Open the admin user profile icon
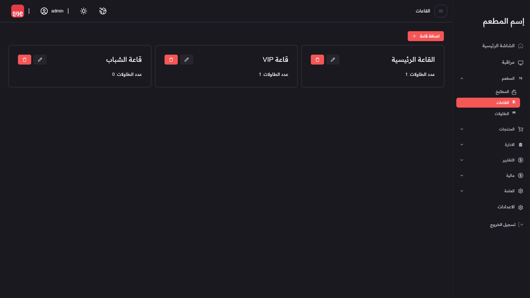Screen dimensions: 530x298 44,11
